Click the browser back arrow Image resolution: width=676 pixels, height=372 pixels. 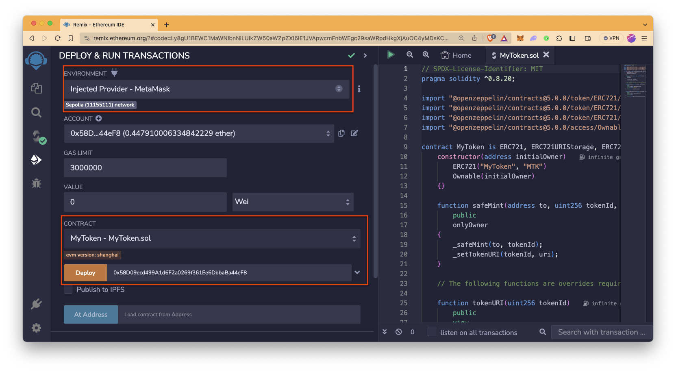coord(32,38)
